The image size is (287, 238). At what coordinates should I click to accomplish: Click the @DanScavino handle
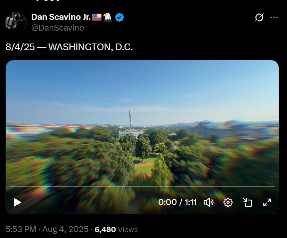click(58, 28)
